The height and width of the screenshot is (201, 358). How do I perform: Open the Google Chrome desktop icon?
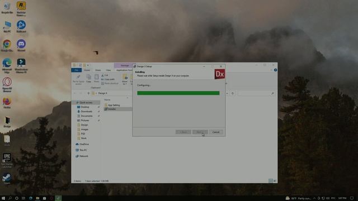click(7, 46)
